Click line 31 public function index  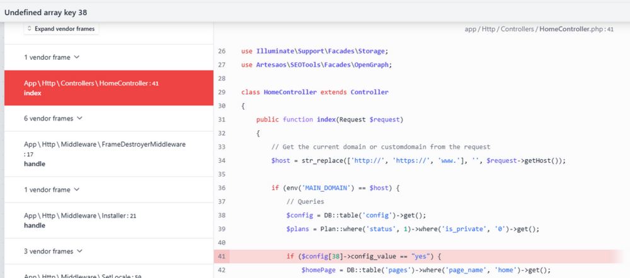329,119
